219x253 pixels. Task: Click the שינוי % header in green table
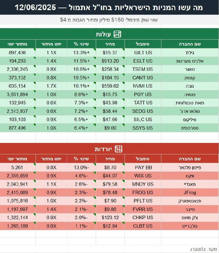pos(81,44)
